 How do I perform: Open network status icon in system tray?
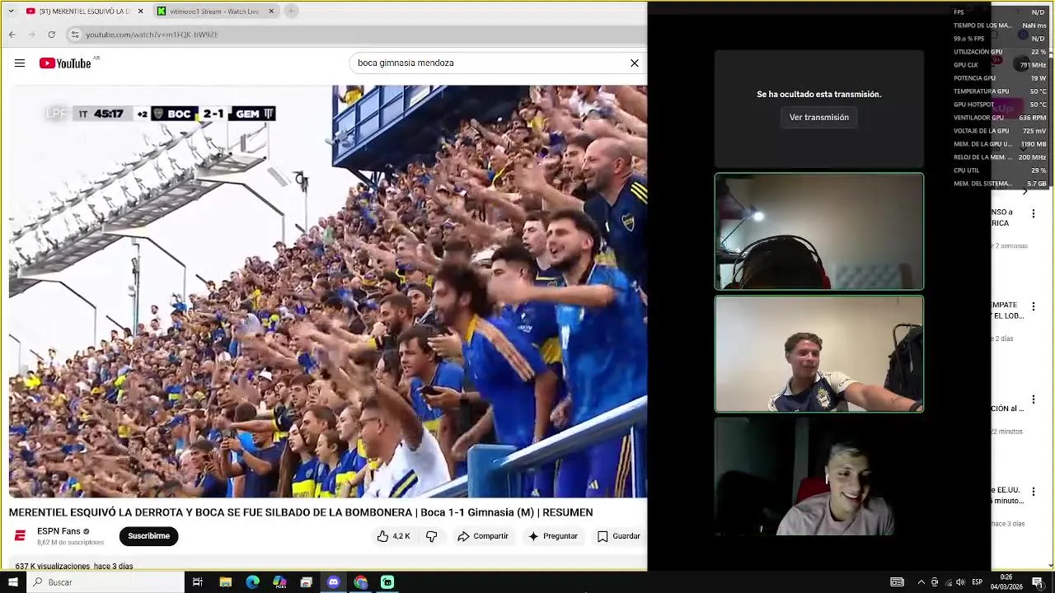(x=948, y=582)
